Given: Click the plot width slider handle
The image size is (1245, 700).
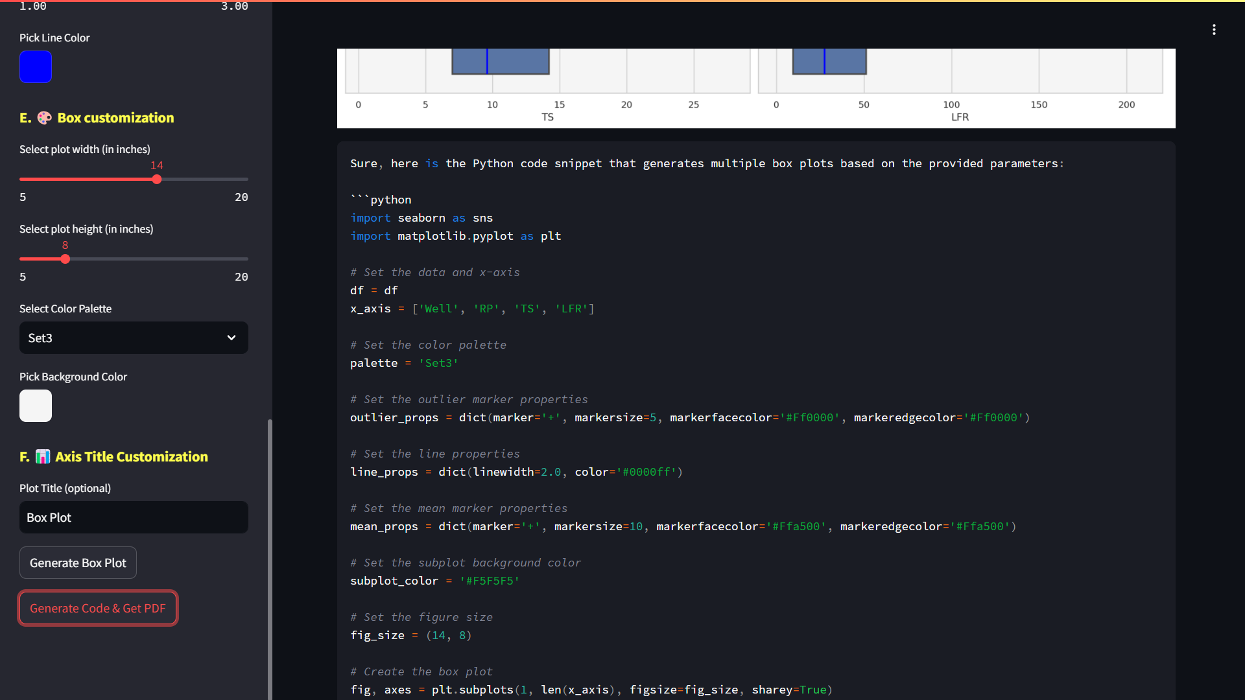Looking at the screenshot, I should 157,180.
